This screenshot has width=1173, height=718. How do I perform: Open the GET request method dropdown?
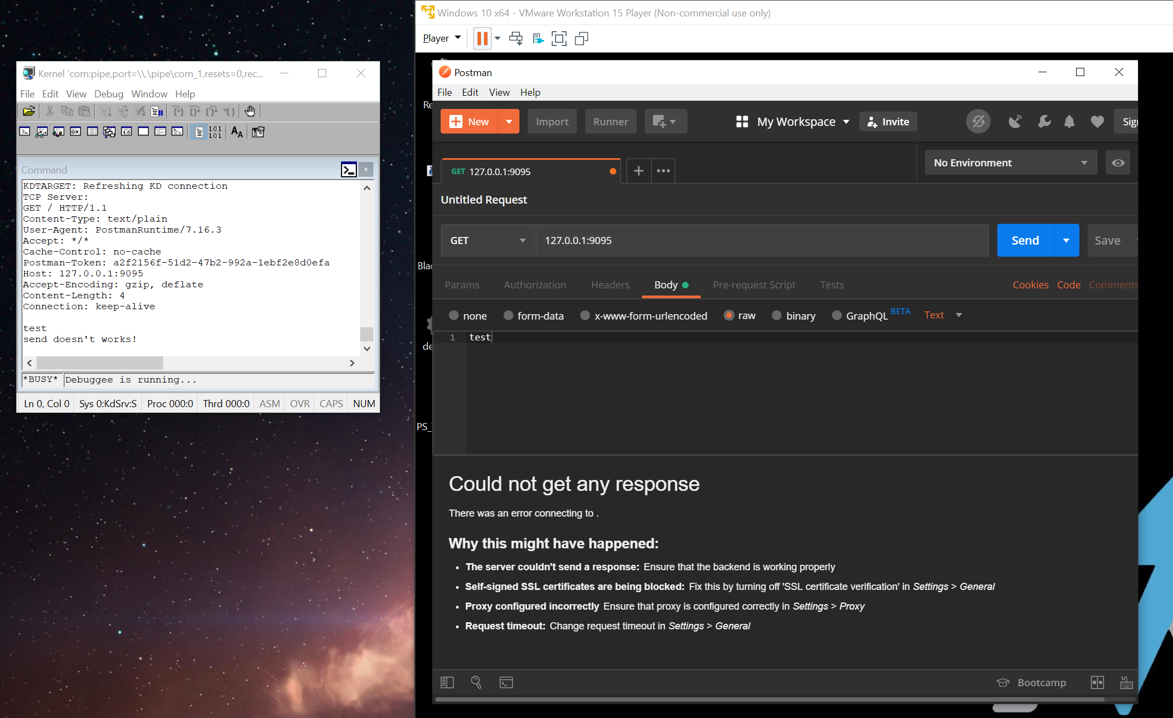pyautogui.click(x=487, y=240)
